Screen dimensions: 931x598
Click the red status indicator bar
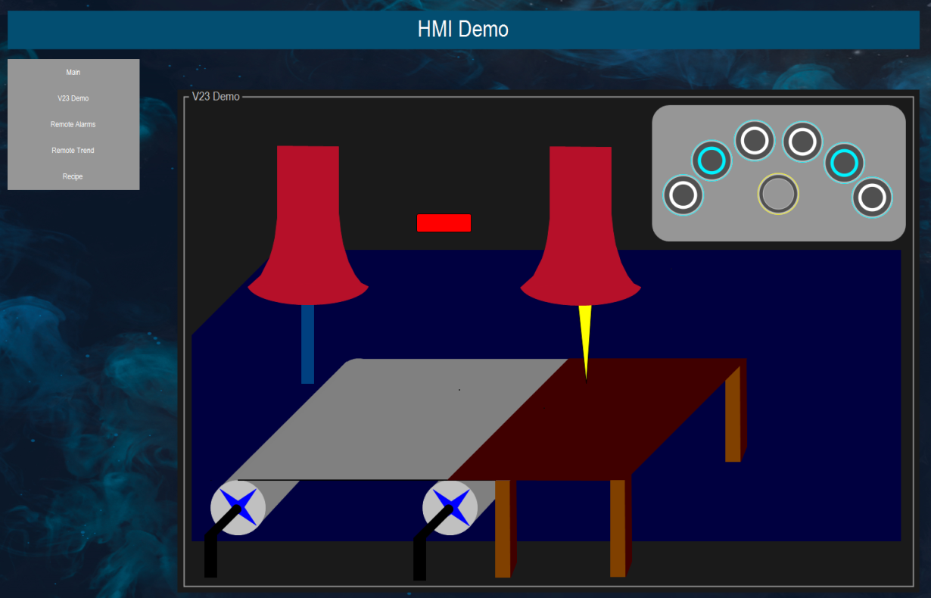pyautogui.click(x=444, y=223)
